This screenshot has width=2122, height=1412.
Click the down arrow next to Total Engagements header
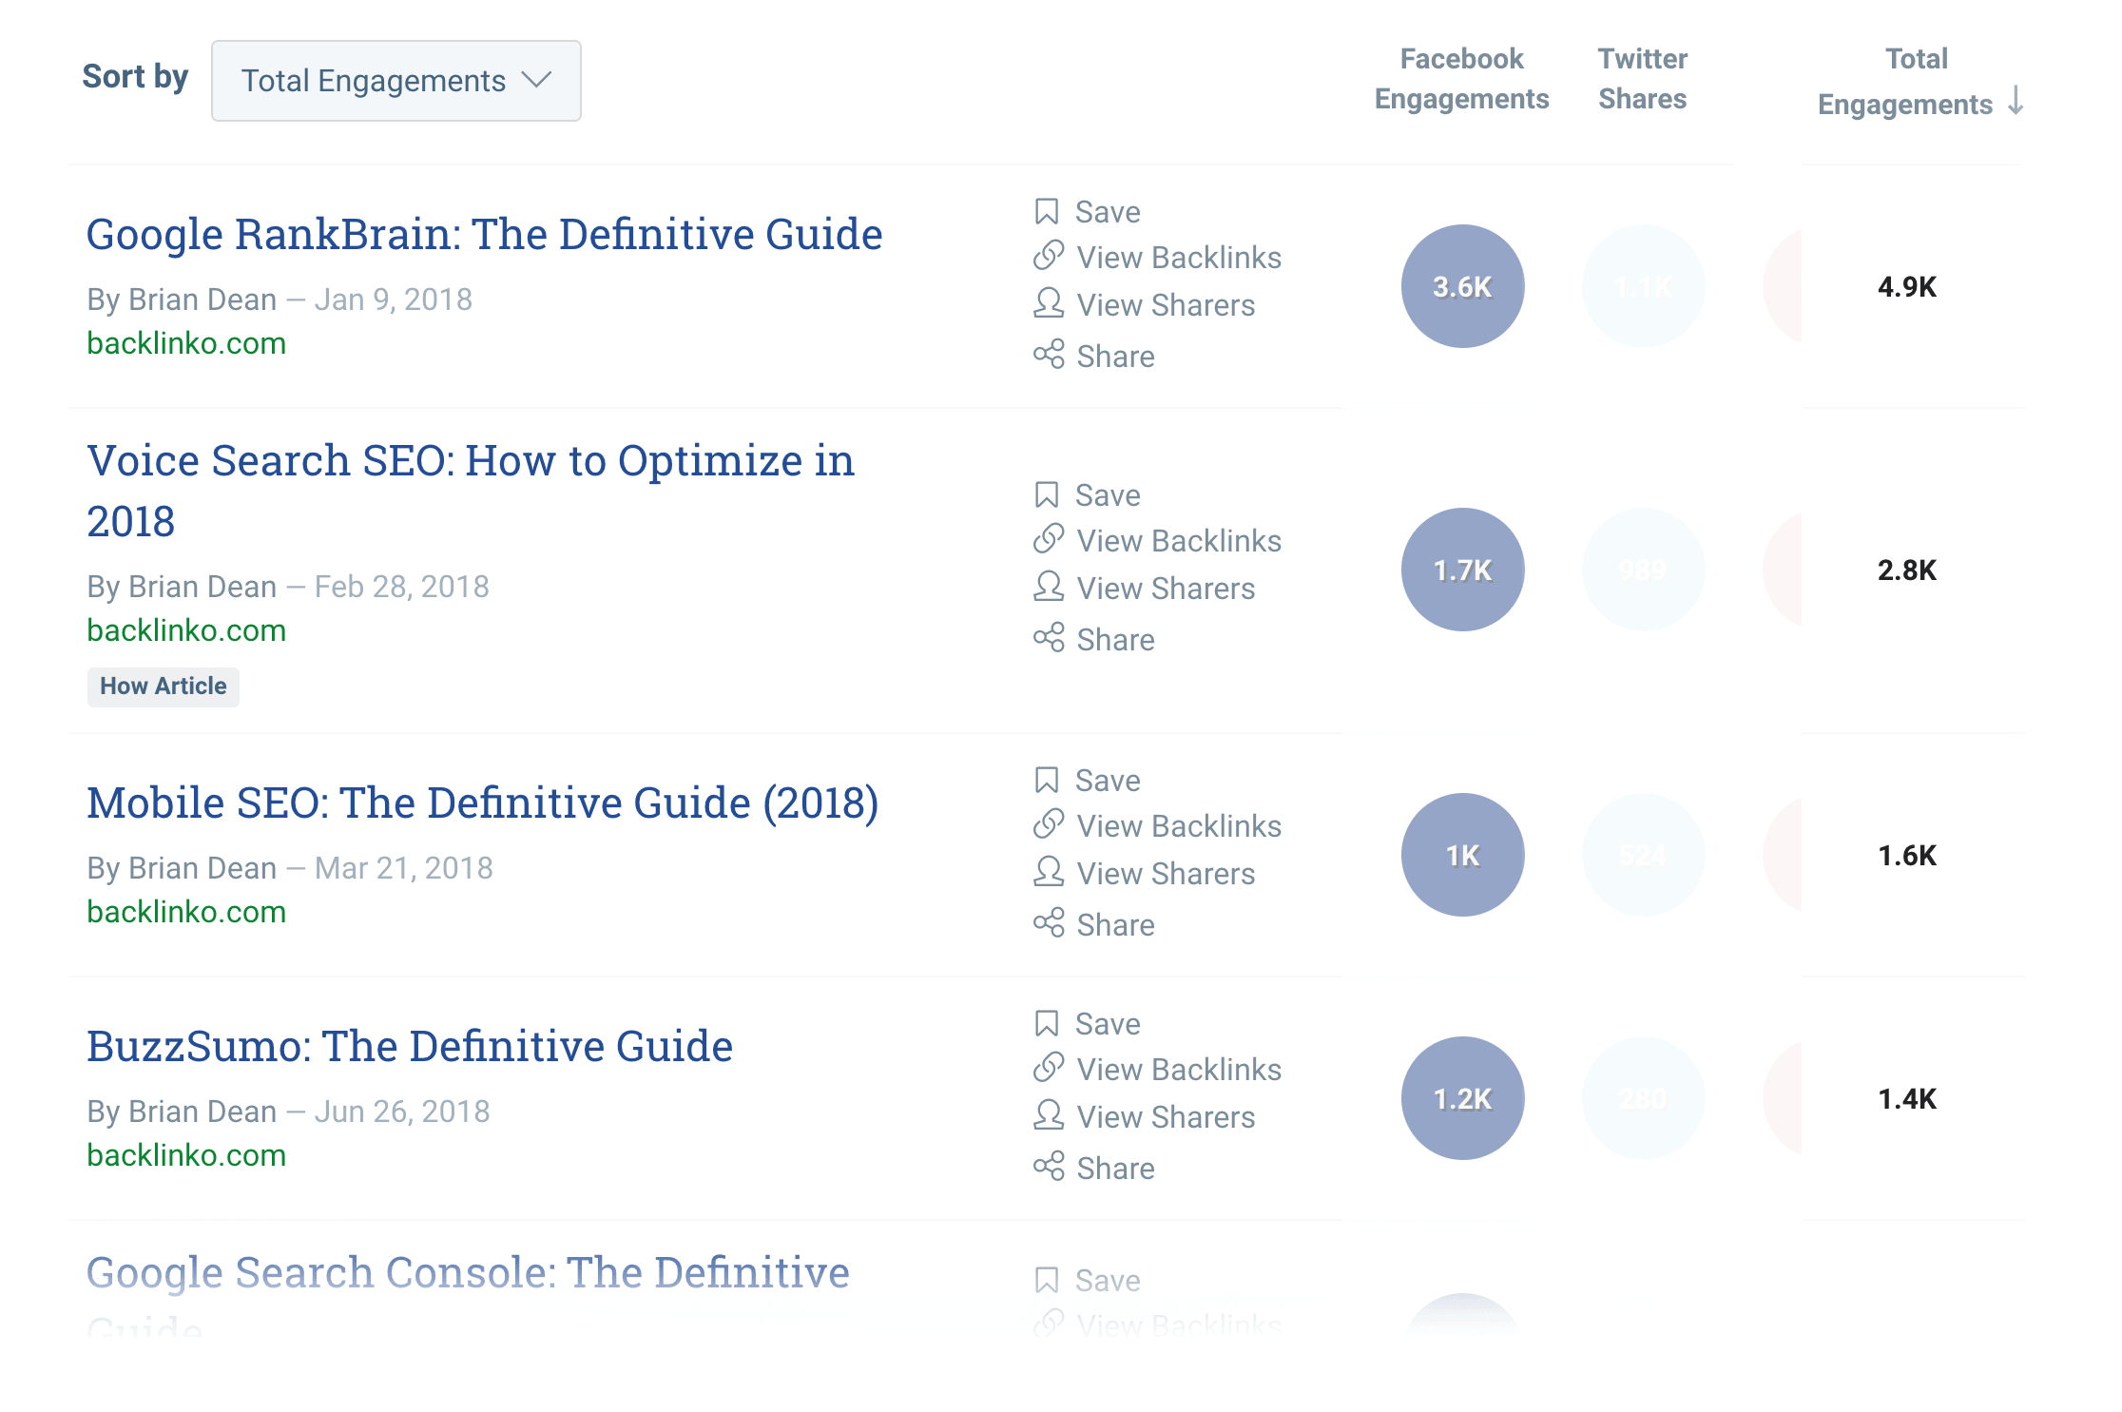pos(2015,100)
